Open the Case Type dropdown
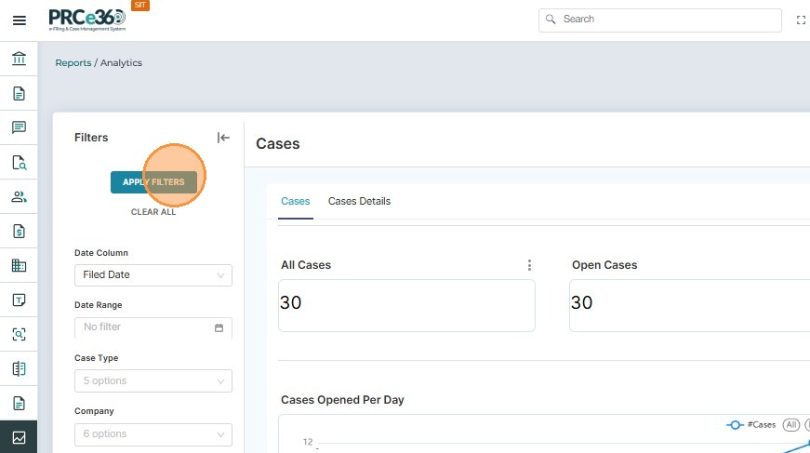The image size is (810, 453). pyautogui.click(x=153, y=381)
